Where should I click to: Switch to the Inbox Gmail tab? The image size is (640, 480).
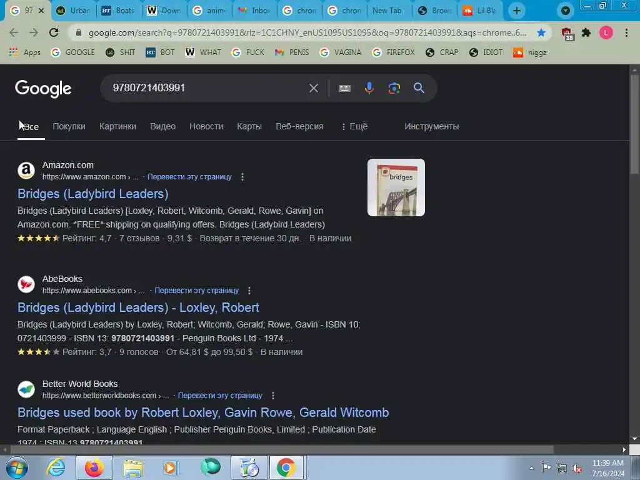click(x=254, y=11)
